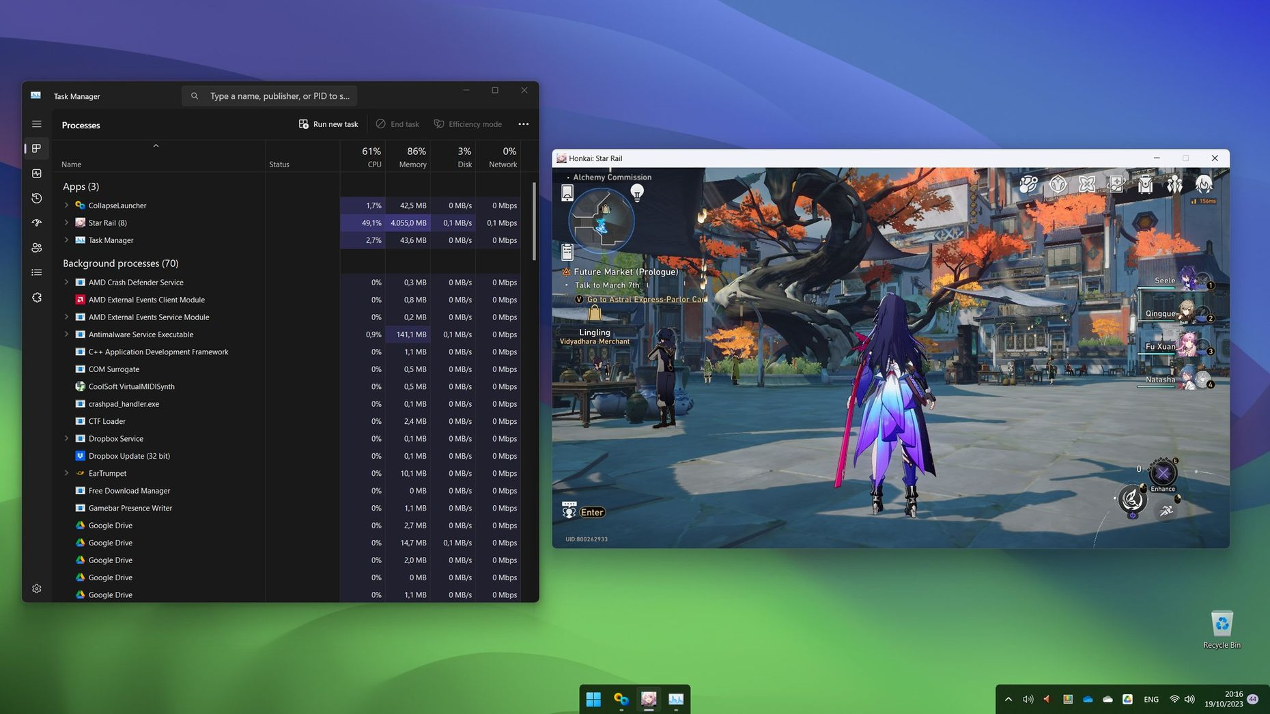This screenshot has width=1270, height=714.
Task: Click the Star Rail circular minimap
Action: pos(601,220)
